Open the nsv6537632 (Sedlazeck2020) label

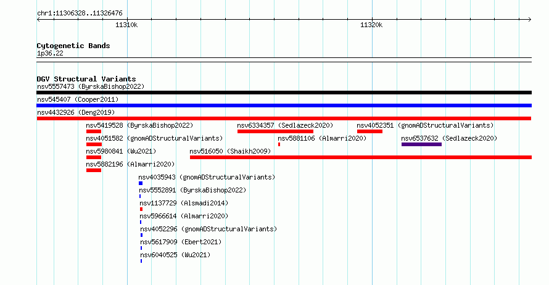coord(449,138)
